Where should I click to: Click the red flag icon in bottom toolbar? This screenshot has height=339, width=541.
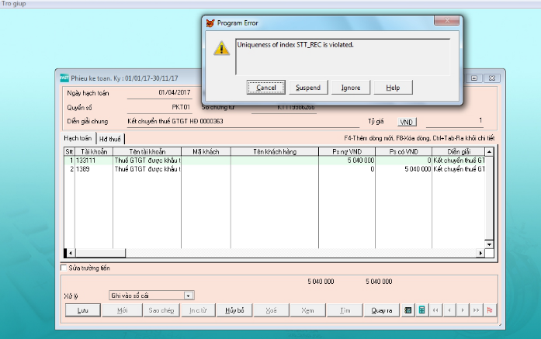click(x=489, y=310)
